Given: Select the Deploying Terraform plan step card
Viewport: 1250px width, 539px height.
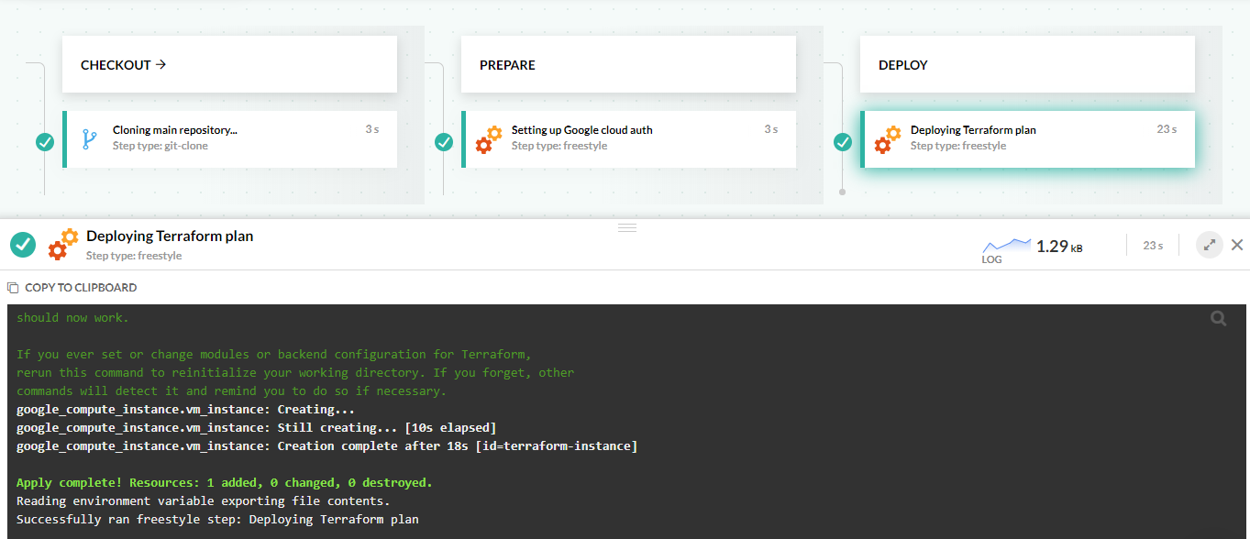Looking at the screenshot, I should point(1027,139).
